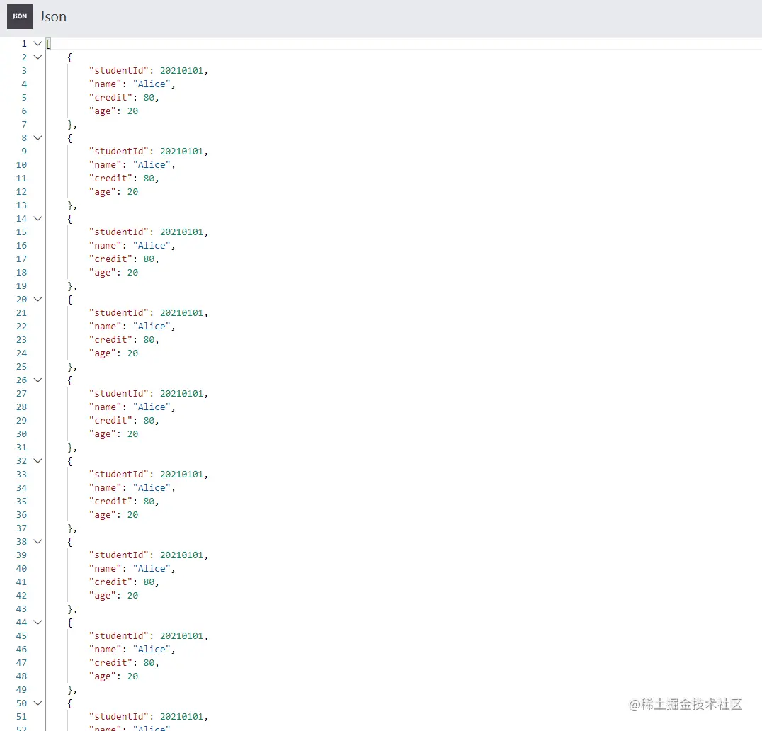This screenshot has height=731, width=762.
Task: Click closing brace on line 31
Action: 70,447
